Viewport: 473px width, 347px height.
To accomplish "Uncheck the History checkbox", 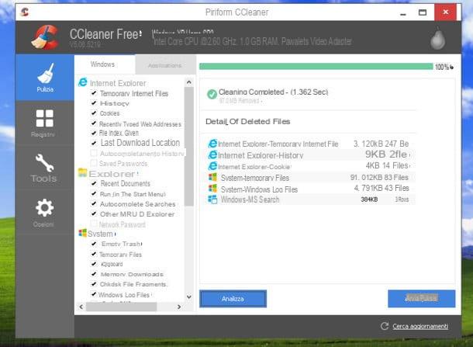I will click(x=94, y=103).
